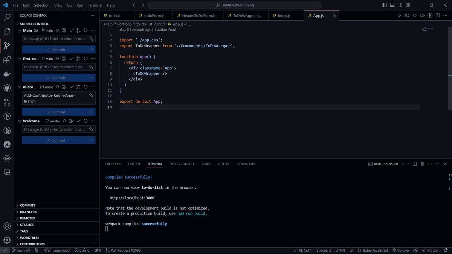Click the commit message input for first-co repo
The height and width of the screenshot is (254, 452).
pyautogui.click(x=56, y=67)
